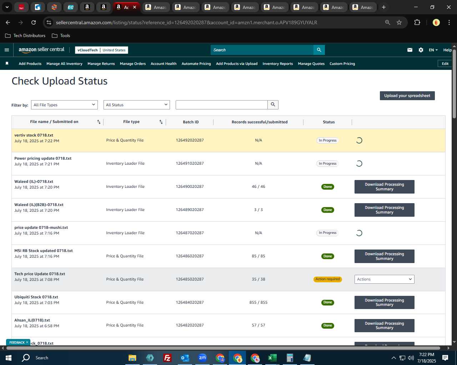The height and width of the screenshot is (365, 457).
Task: Open Inventory Reports
Action: [x=278, y=64]
